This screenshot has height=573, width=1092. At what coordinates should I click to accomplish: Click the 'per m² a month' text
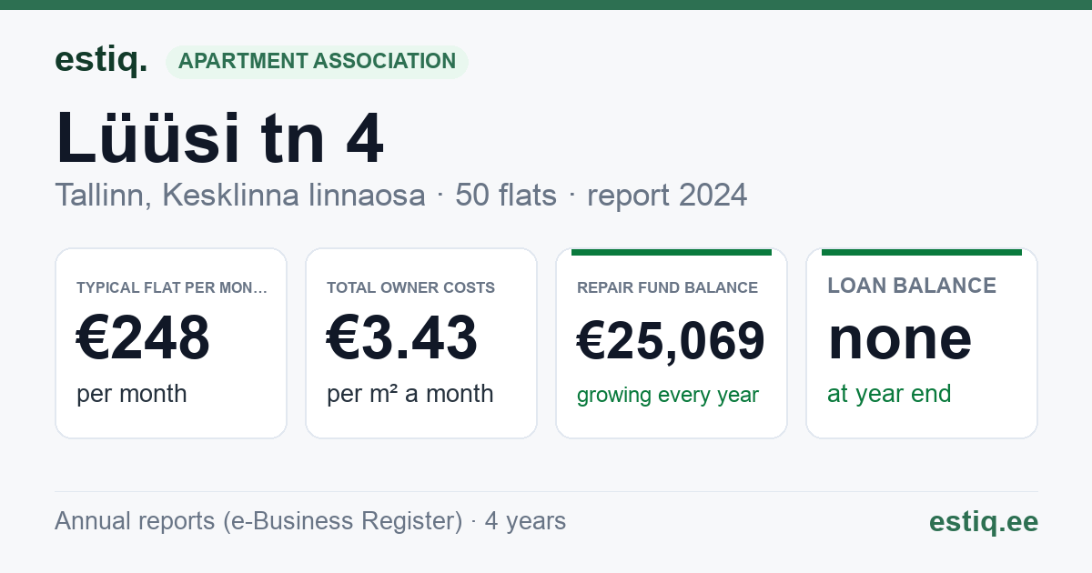coord(409,394)
